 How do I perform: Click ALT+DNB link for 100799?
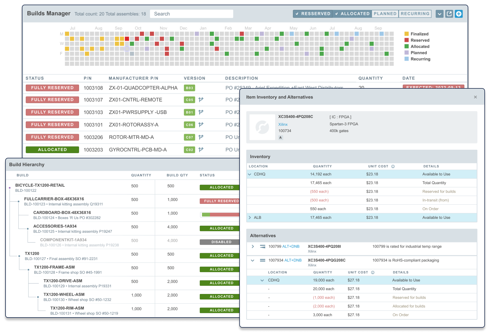(x=291, y=246)
